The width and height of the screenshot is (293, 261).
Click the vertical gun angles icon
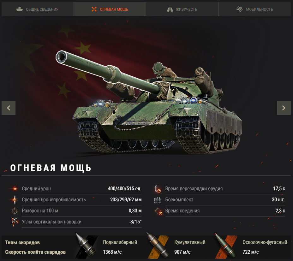(x=15, y=222)
